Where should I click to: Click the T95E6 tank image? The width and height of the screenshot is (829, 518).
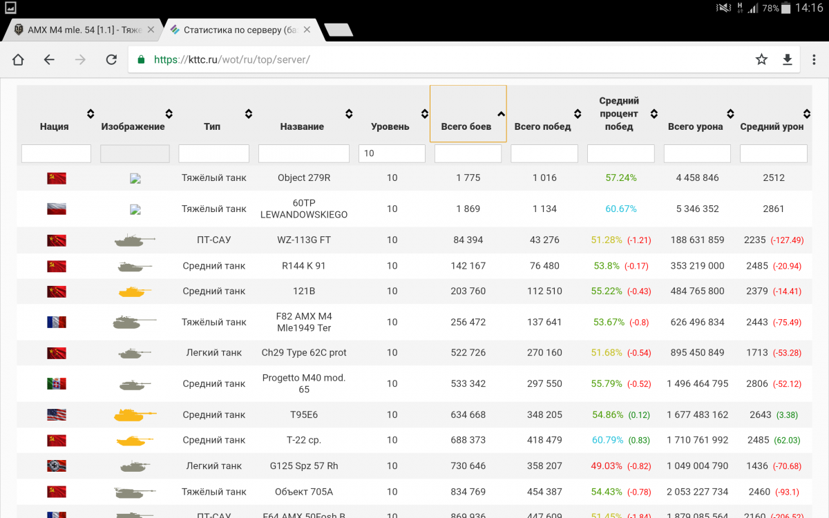point(135,415)
